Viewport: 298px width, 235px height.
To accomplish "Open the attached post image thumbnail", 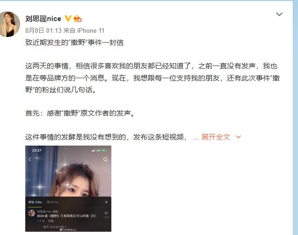I will (x=68, y=189).
